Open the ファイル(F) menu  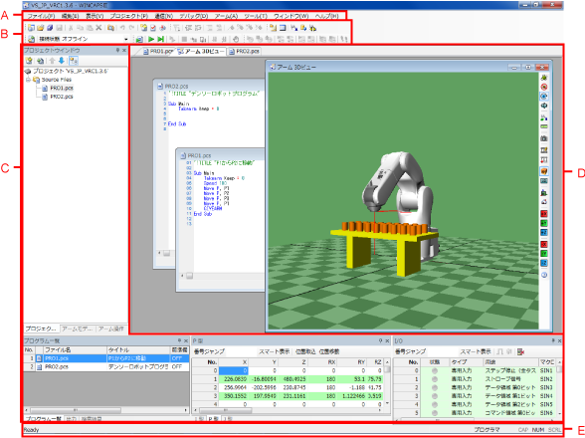click(x=41, y=16)
